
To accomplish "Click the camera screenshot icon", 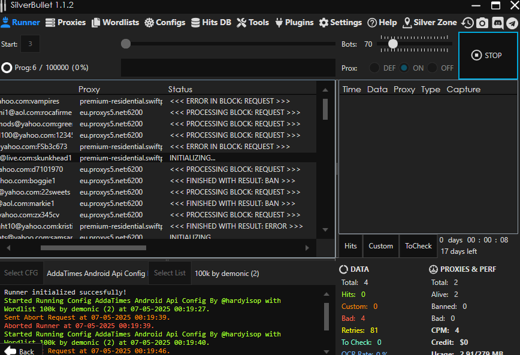I will pyautogui.click(x=482, y=23).
